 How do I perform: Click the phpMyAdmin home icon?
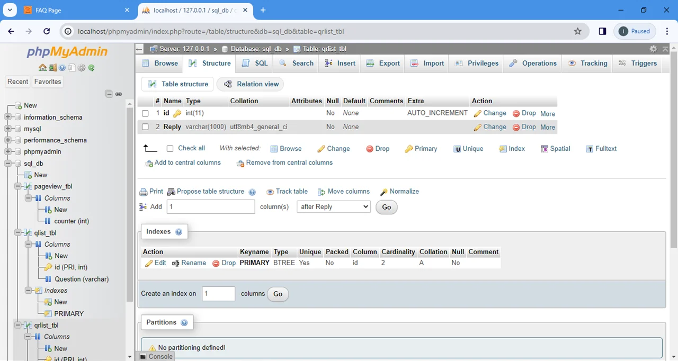coord(42,68)
